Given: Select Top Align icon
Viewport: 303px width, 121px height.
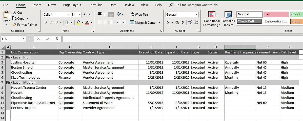Looking at the screenshot, I should (x=100, y=14).
